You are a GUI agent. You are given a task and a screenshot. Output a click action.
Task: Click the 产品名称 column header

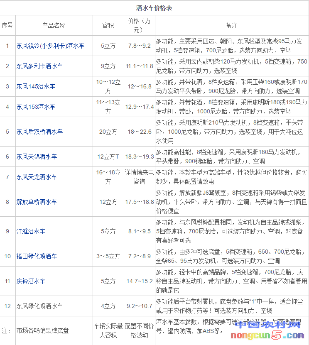tap(54, 25)
